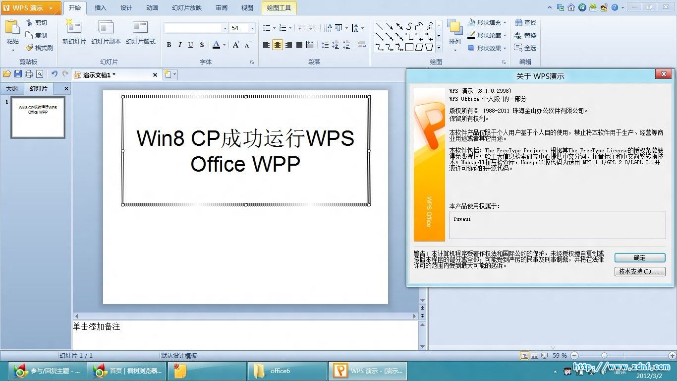
Task: Copy selection using the 复制 button
Action: click(37, 36)
